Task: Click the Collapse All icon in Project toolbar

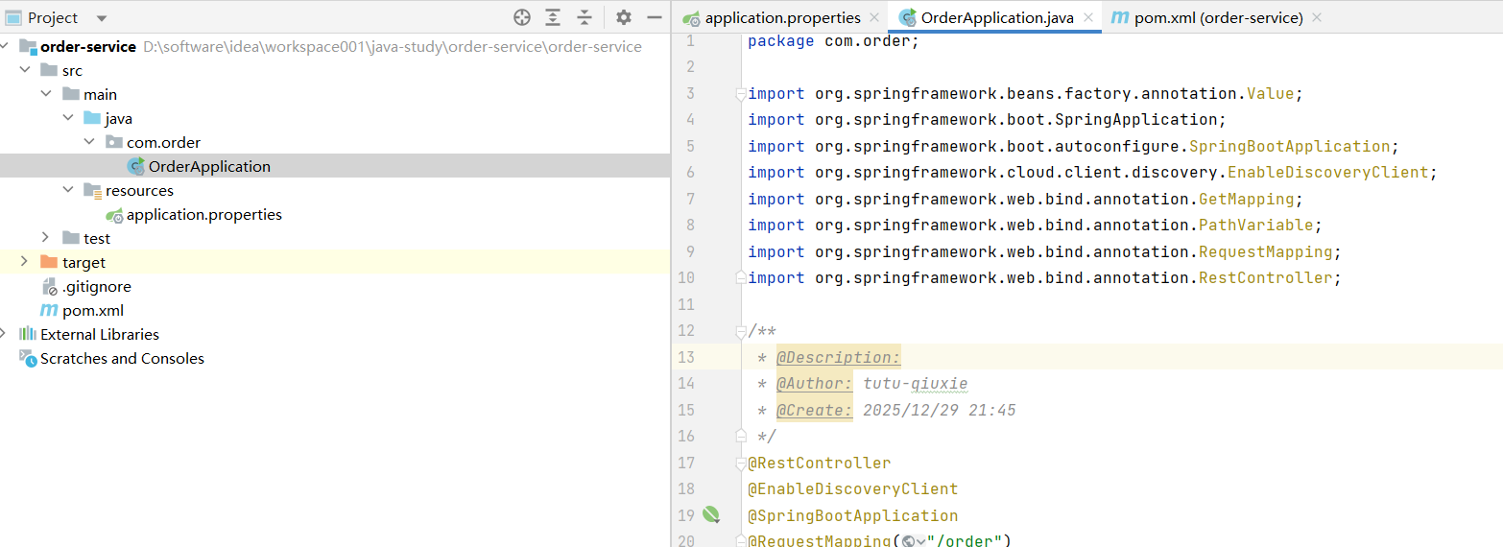Action: (584, 17)
